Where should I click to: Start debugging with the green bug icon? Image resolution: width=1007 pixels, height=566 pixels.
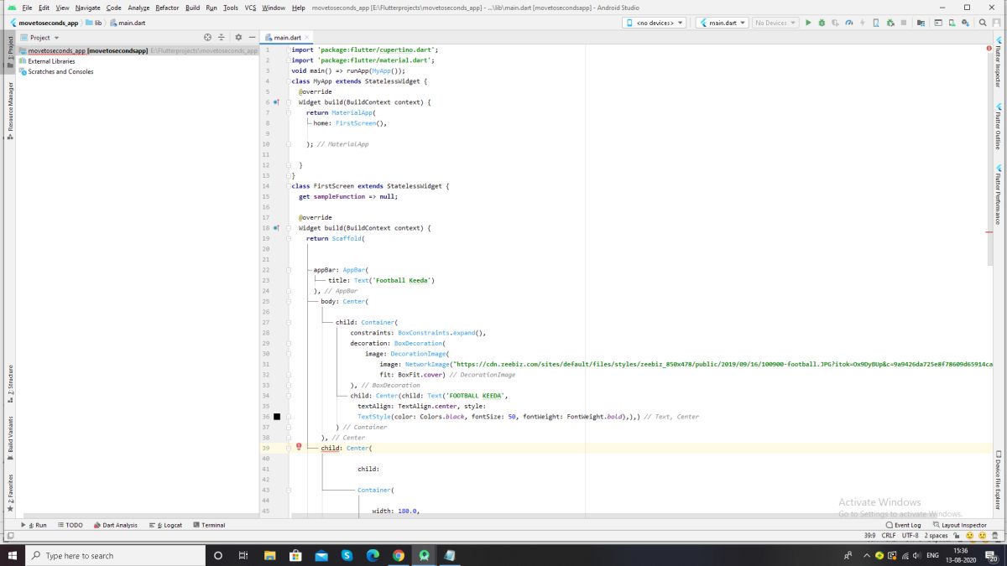(x=821, y=23)
